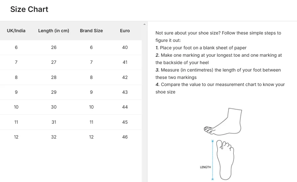Click step 1 about placing your foot
The height and width of the screenshot is (182, 297).
(x=201, y=48)
